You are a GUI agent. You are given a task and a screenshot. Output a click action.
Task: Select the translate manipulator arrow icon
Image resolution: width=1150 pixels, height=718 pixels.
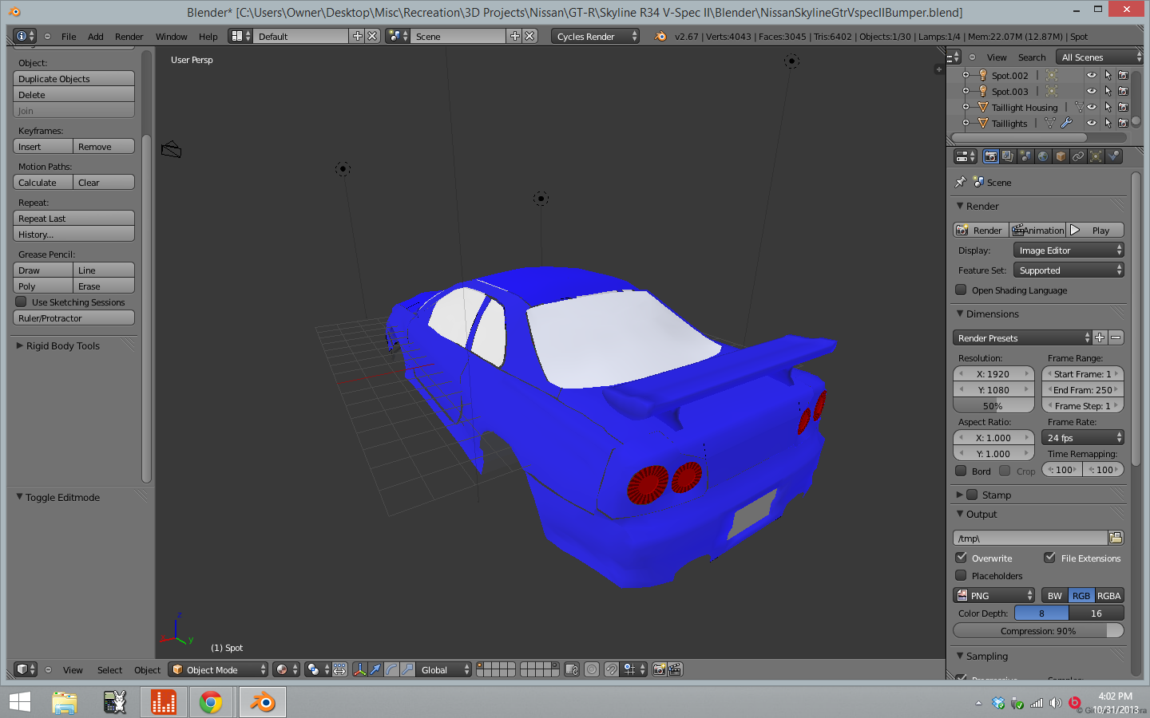tap(375, 669)
